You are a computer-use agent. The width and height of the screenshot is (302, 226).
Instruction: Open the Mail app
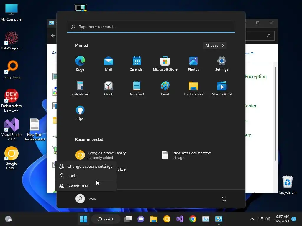(x=109, y=64)
